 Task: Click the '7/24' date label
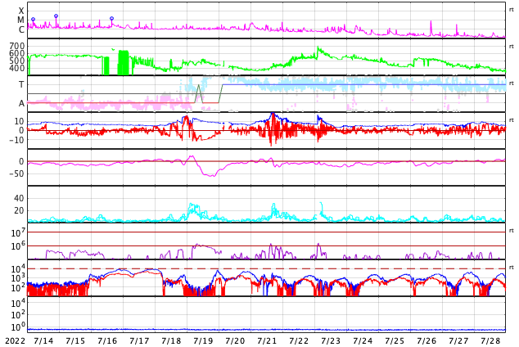363,340
